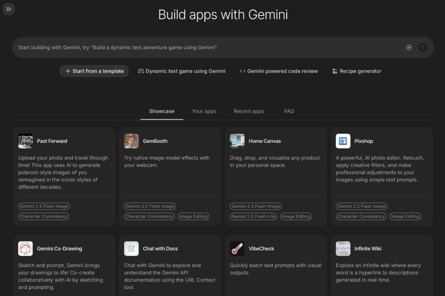Switch to the Recent apps tab
Viewport: 445px width, 296px height.
point(249,111)
